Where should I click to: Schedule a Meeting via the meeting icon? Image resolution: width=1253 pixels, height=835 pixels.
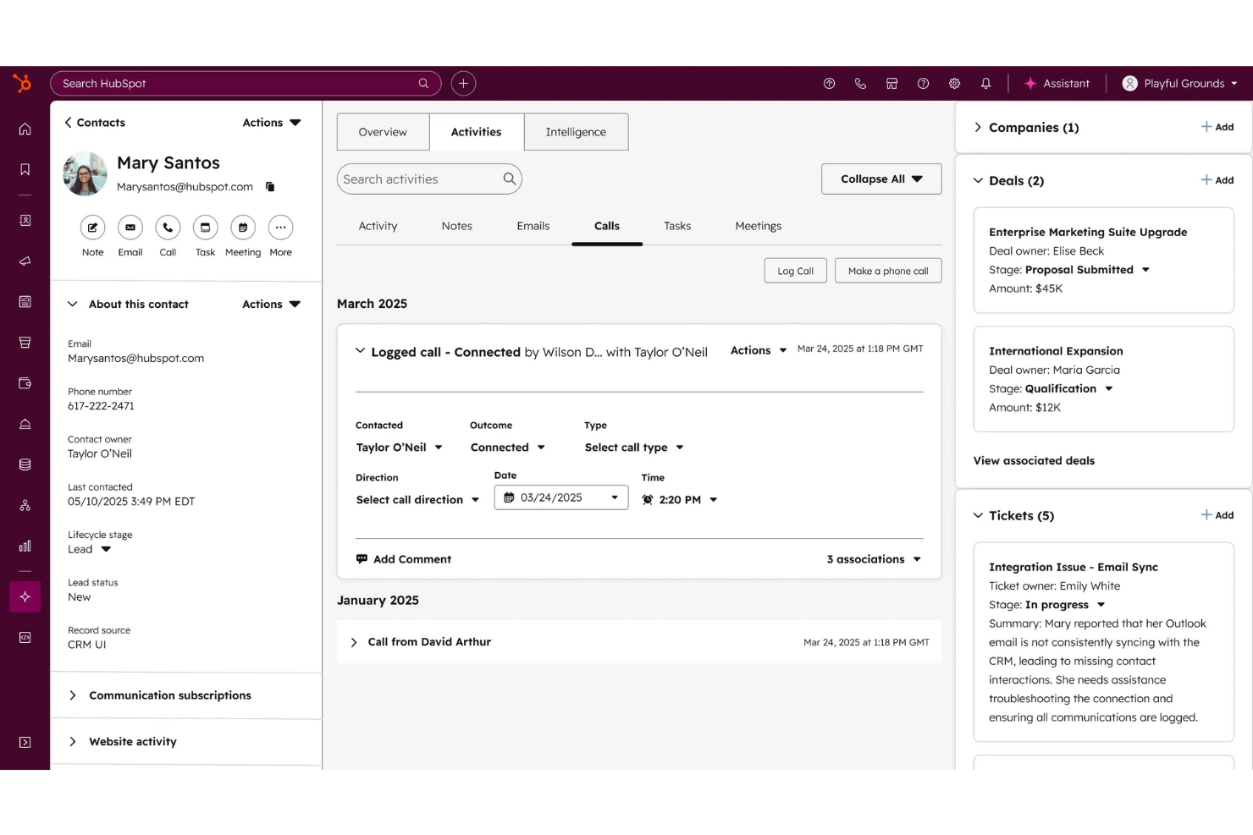[243, 228]
